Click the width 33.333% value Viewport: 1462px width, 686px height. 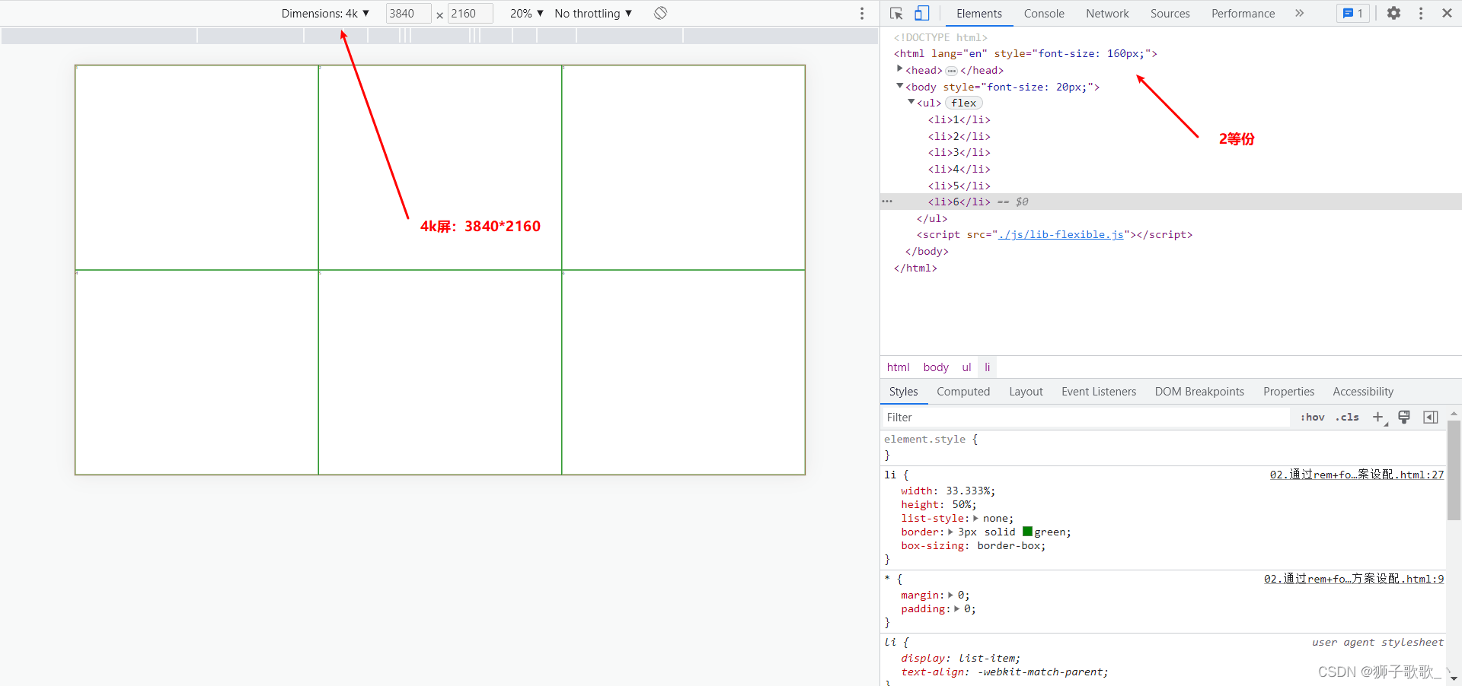967,491
